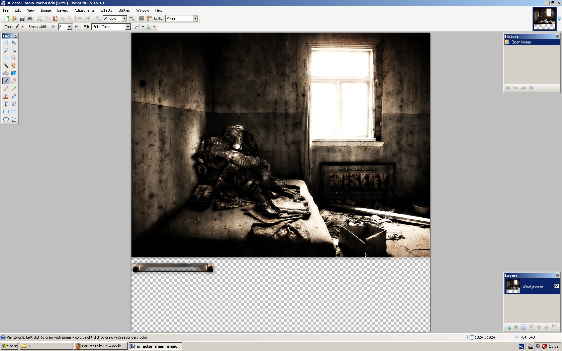Click the PL language indicator in tray
Screen dimensions: 562x351
(x=521, y=346)
